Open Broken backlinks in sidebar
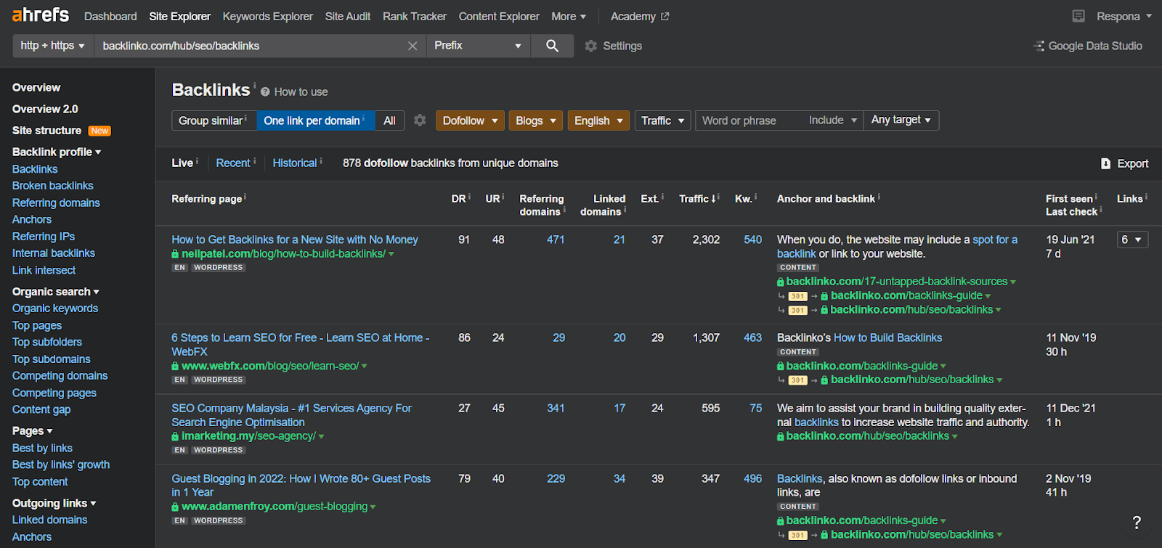 [x=52, y=185]
